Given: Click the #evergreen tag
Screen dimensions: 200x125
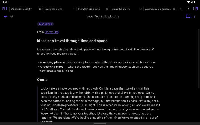Looking at the screenshot, I should 45,24.
